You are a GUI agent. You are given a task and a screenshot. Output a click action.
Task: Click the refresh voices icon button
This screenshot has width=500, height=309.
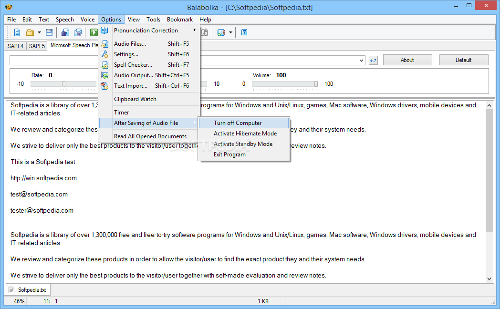click(374, 60)
